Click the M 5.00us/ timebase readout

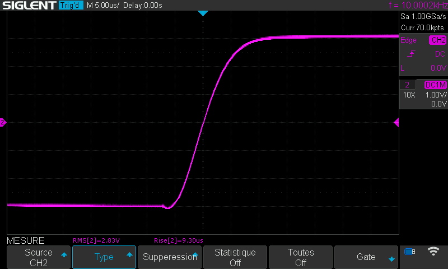click(103, 6)
